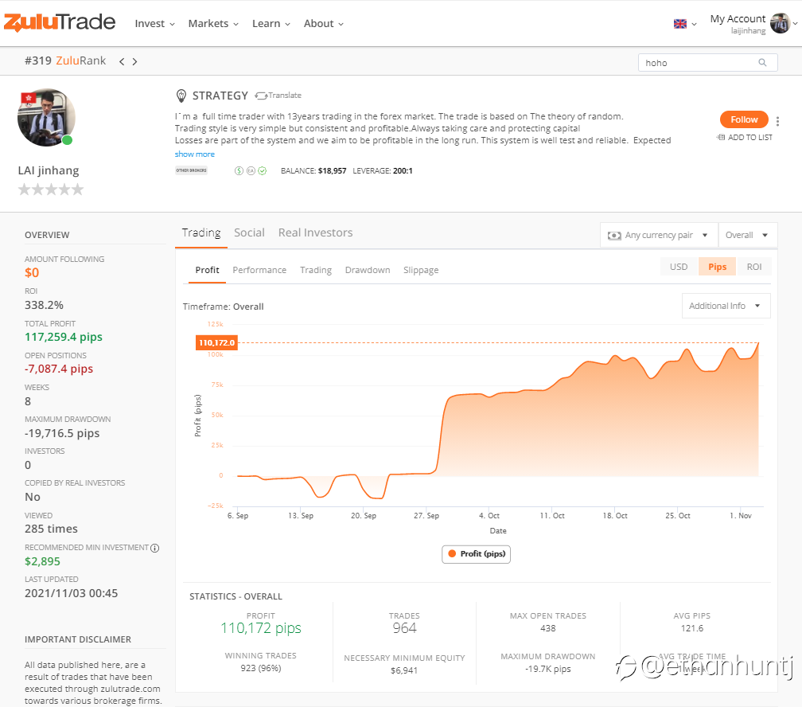Open the language flag selector
The width and height of the screenshot is (802, 707).
(x=685, y=24)
